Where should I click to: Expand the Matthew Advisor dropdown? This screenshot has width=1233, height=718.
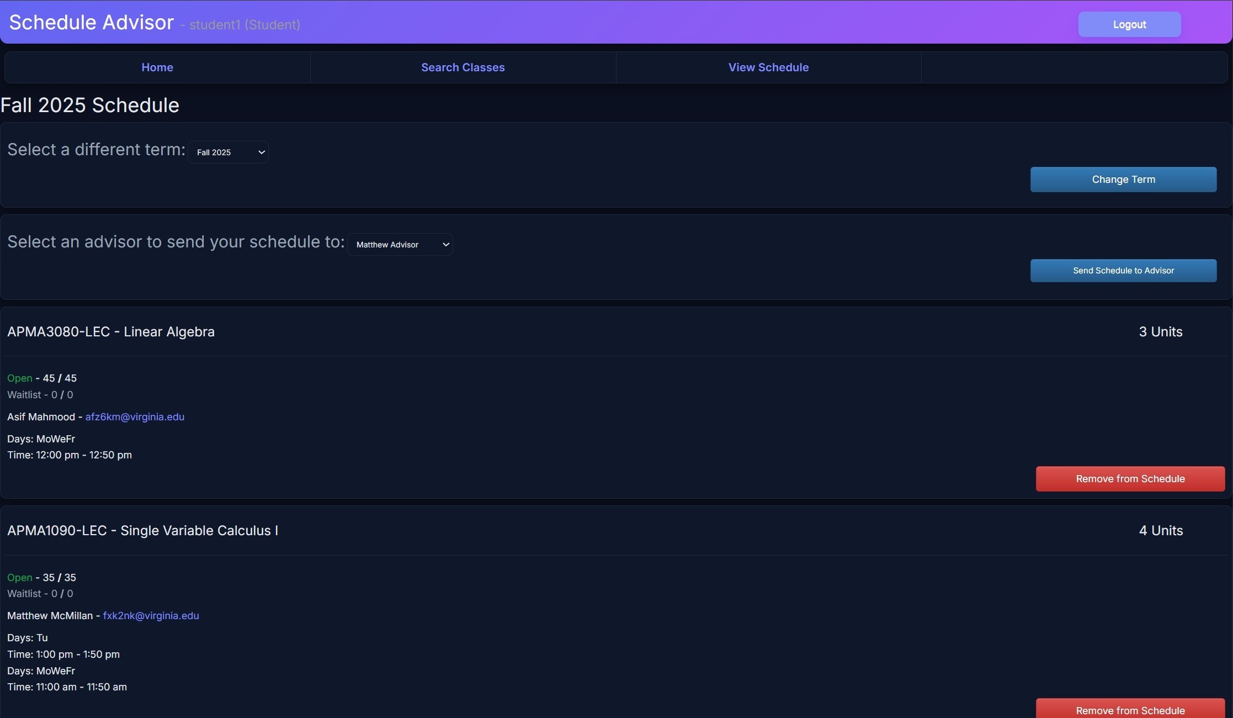[x=400, y=245]
